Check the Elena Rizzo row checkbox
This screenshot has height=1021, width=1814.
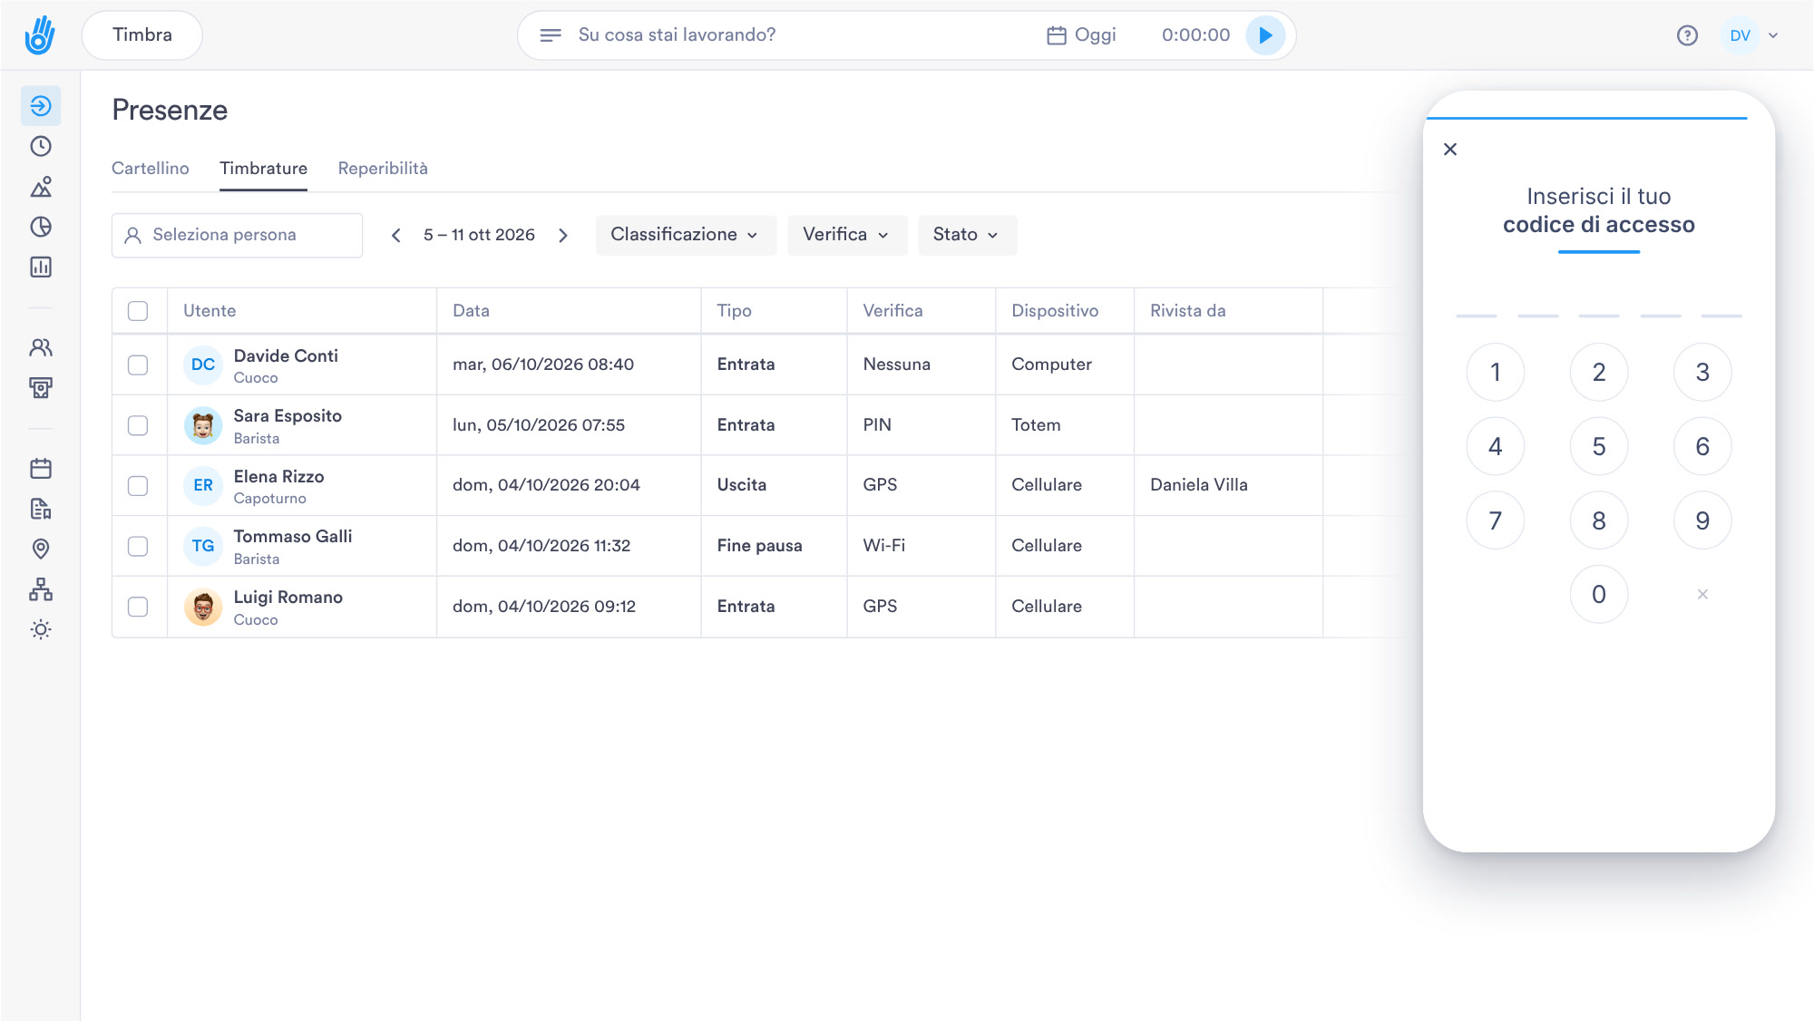138,485
